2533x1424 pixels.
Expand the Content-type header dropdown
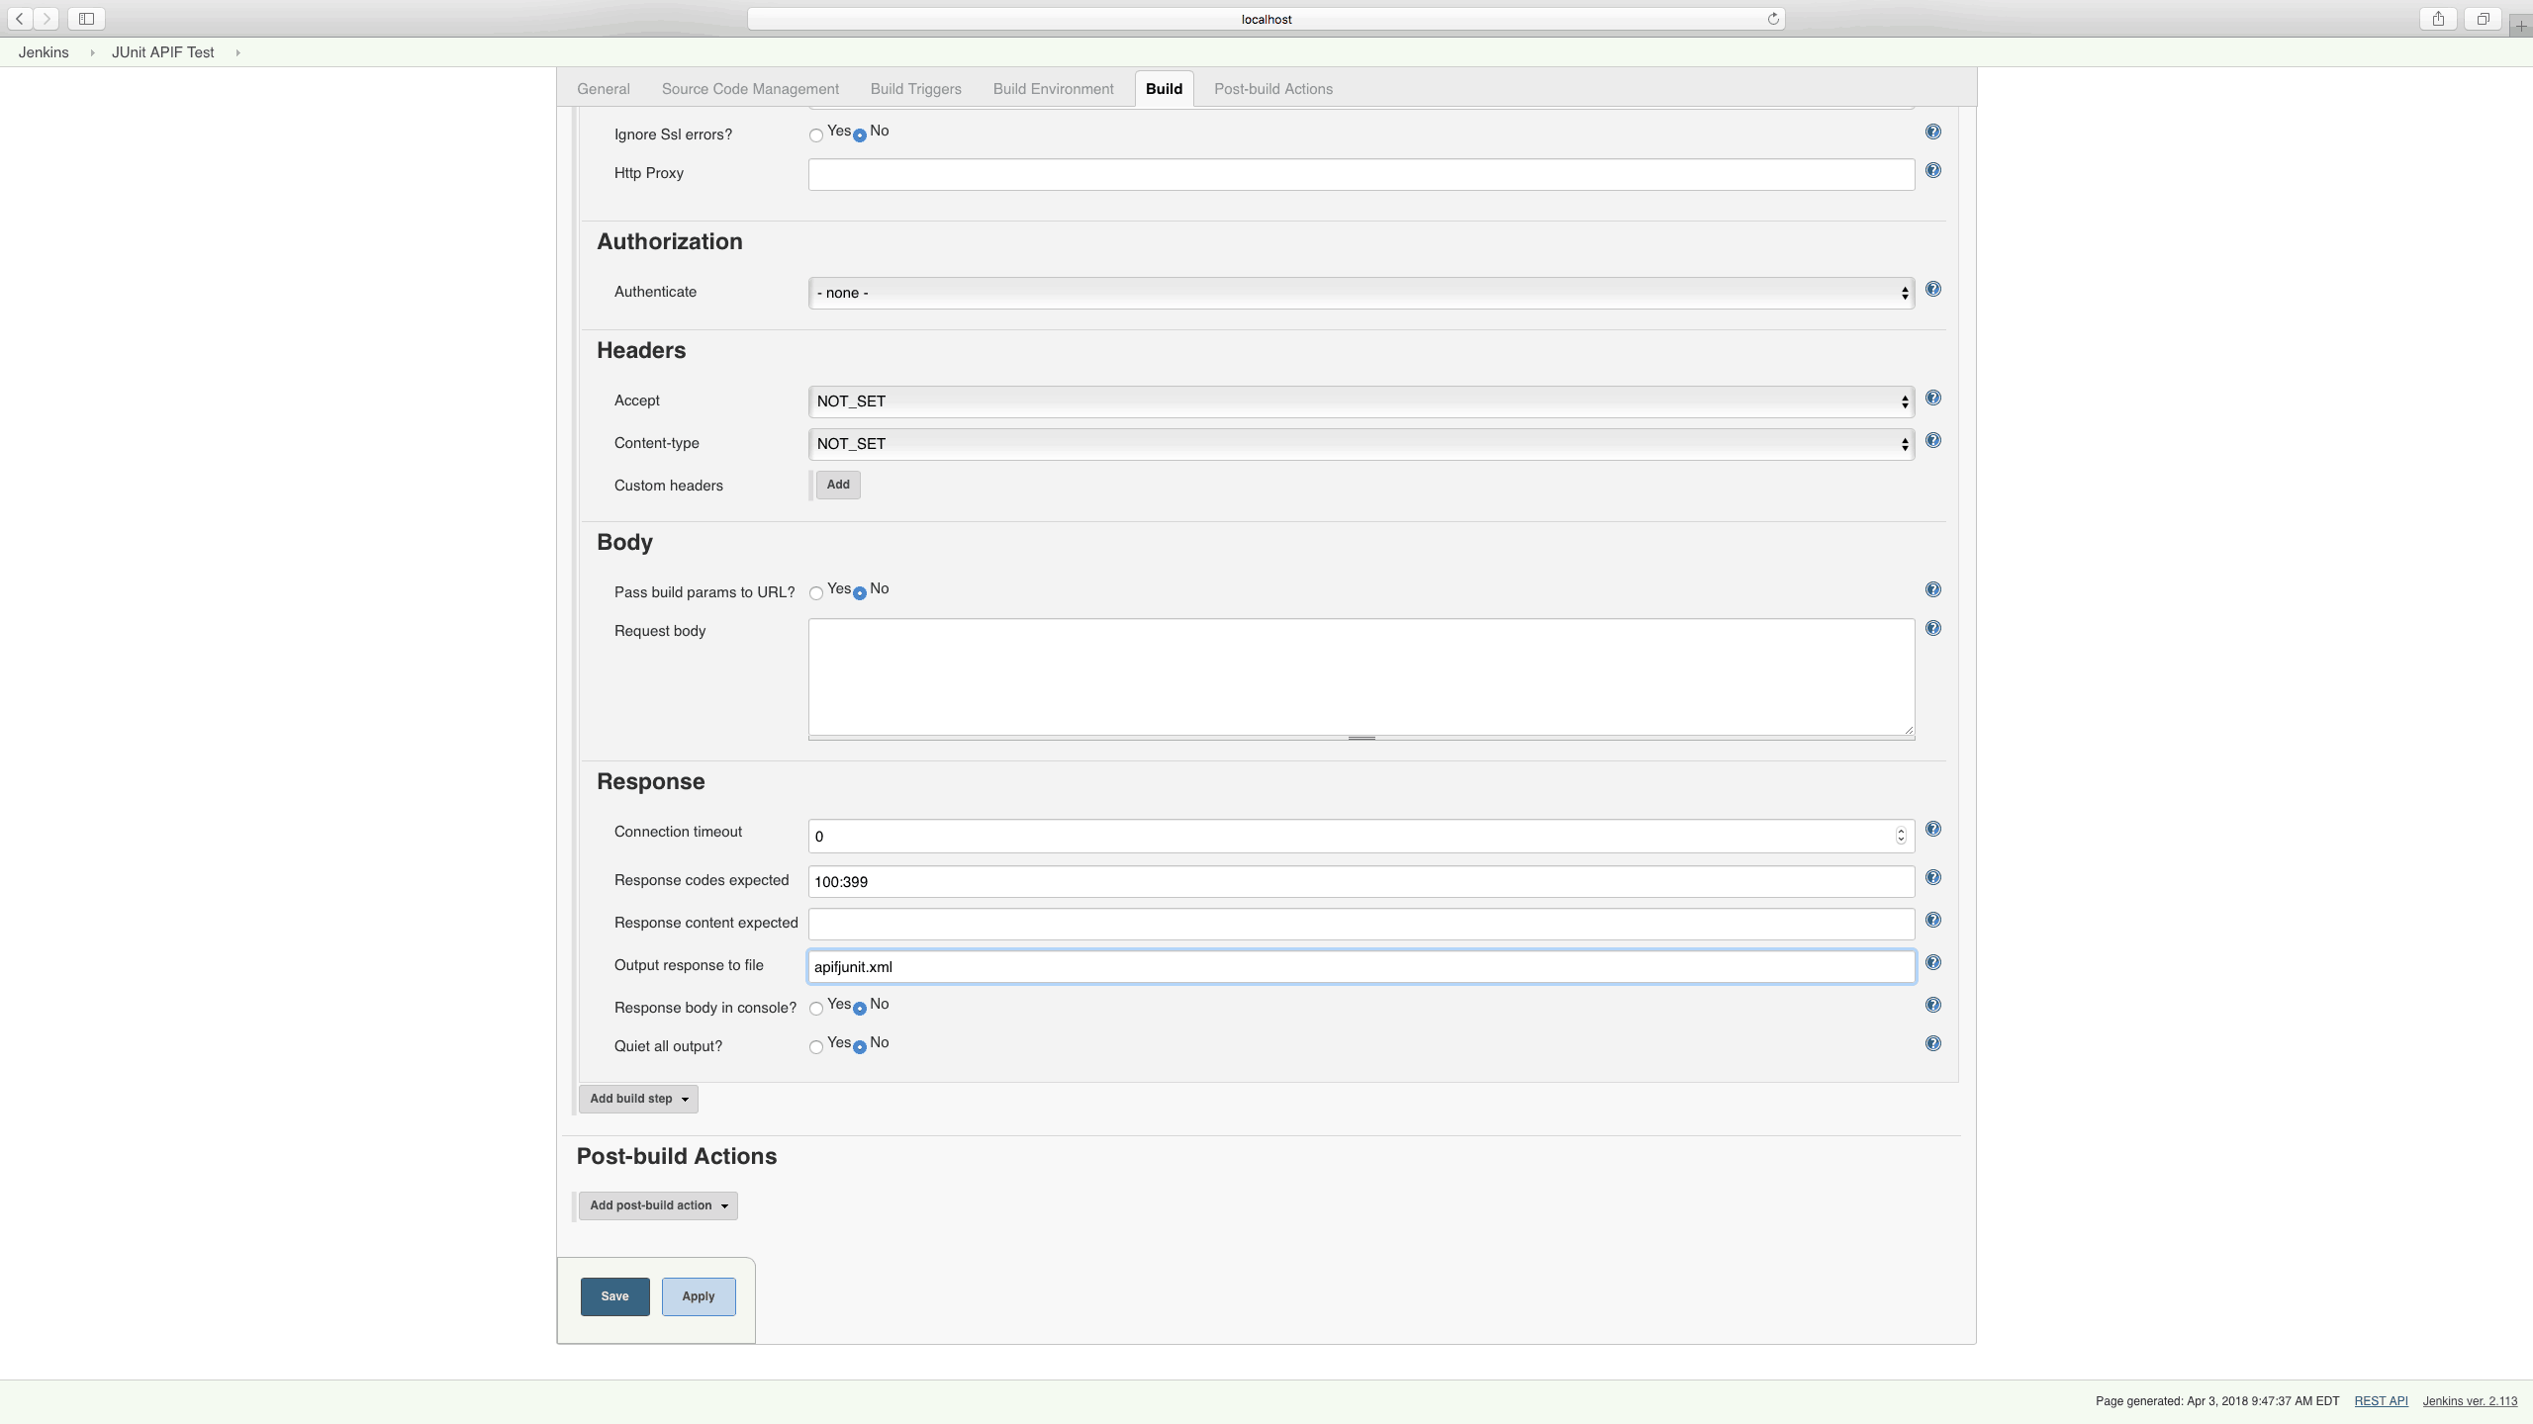1904,442
